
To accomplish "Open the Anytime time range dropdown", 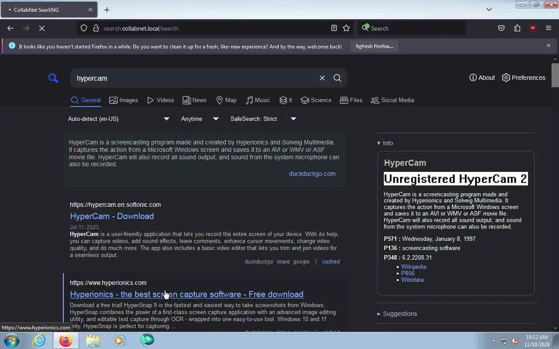I will pos(200,119).
